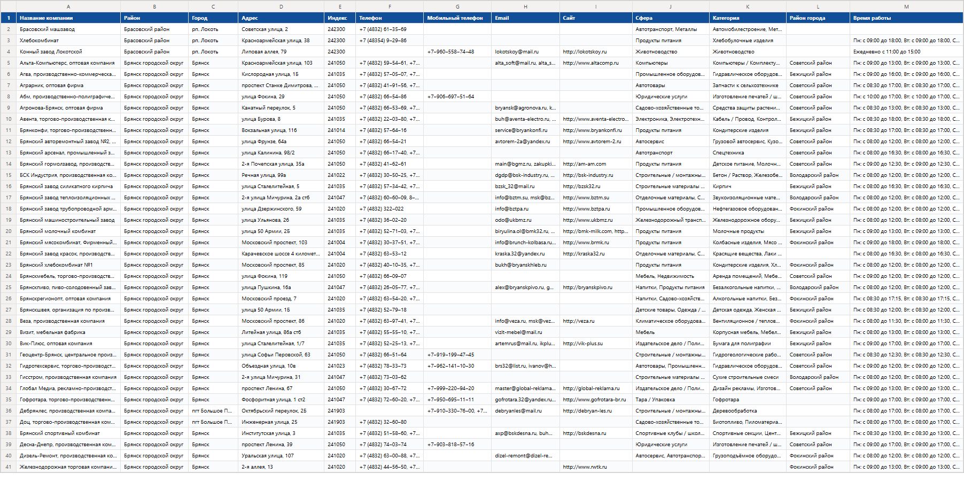Image resolution: width=964 pixels, height=482 pixels.
Task: Click the 'Сайт' header cell
Action: coord(596,18)
